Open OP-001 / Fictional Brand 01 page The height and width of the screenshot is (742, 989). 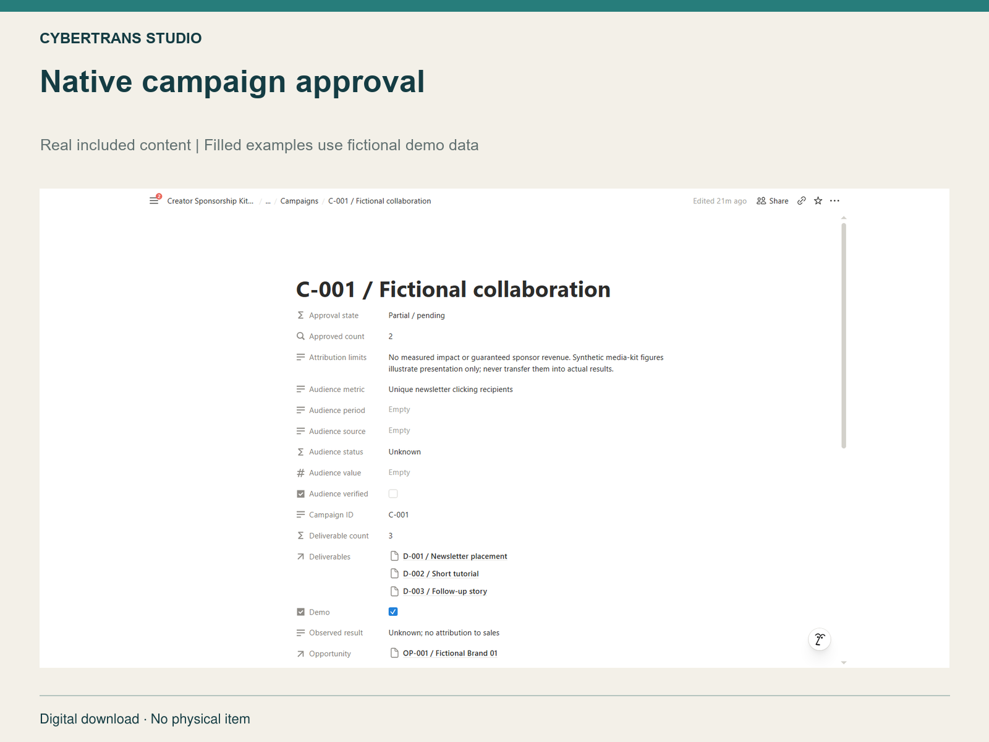pyautogui.click(x=450, y=653)
